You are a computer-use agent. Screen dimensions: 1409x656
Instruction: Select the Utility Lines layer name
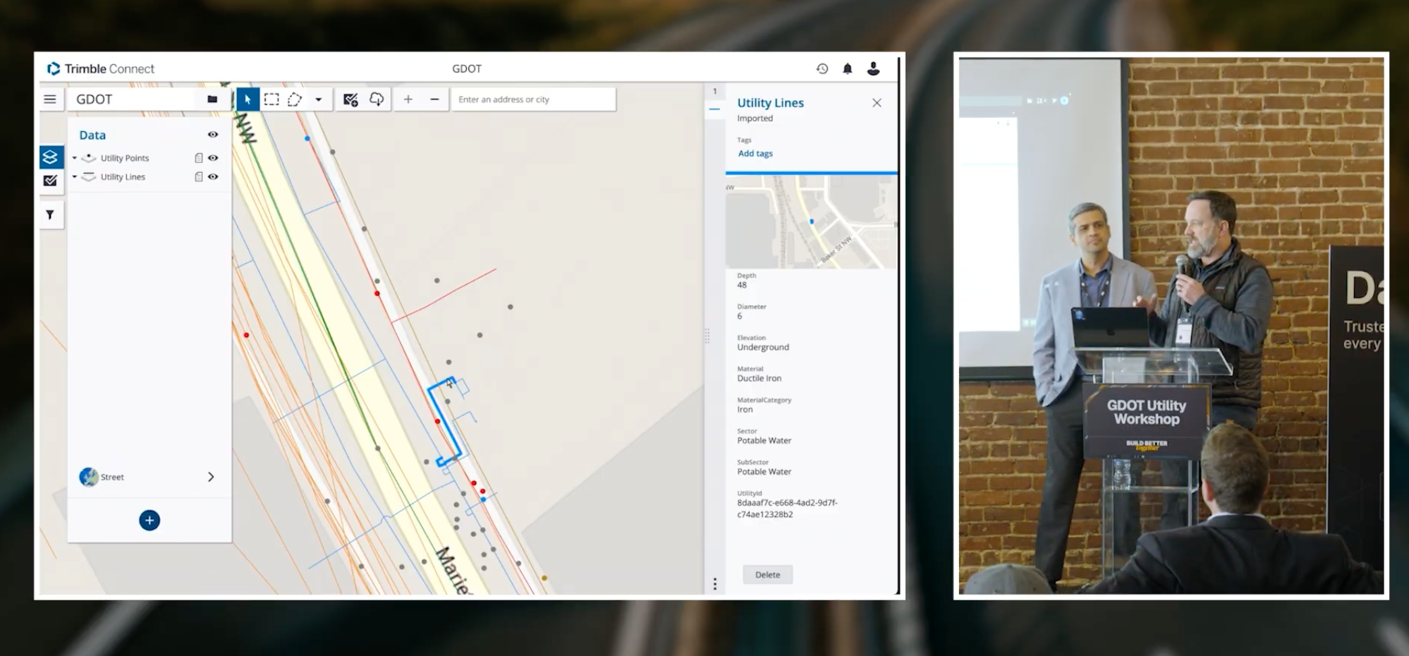123,177
